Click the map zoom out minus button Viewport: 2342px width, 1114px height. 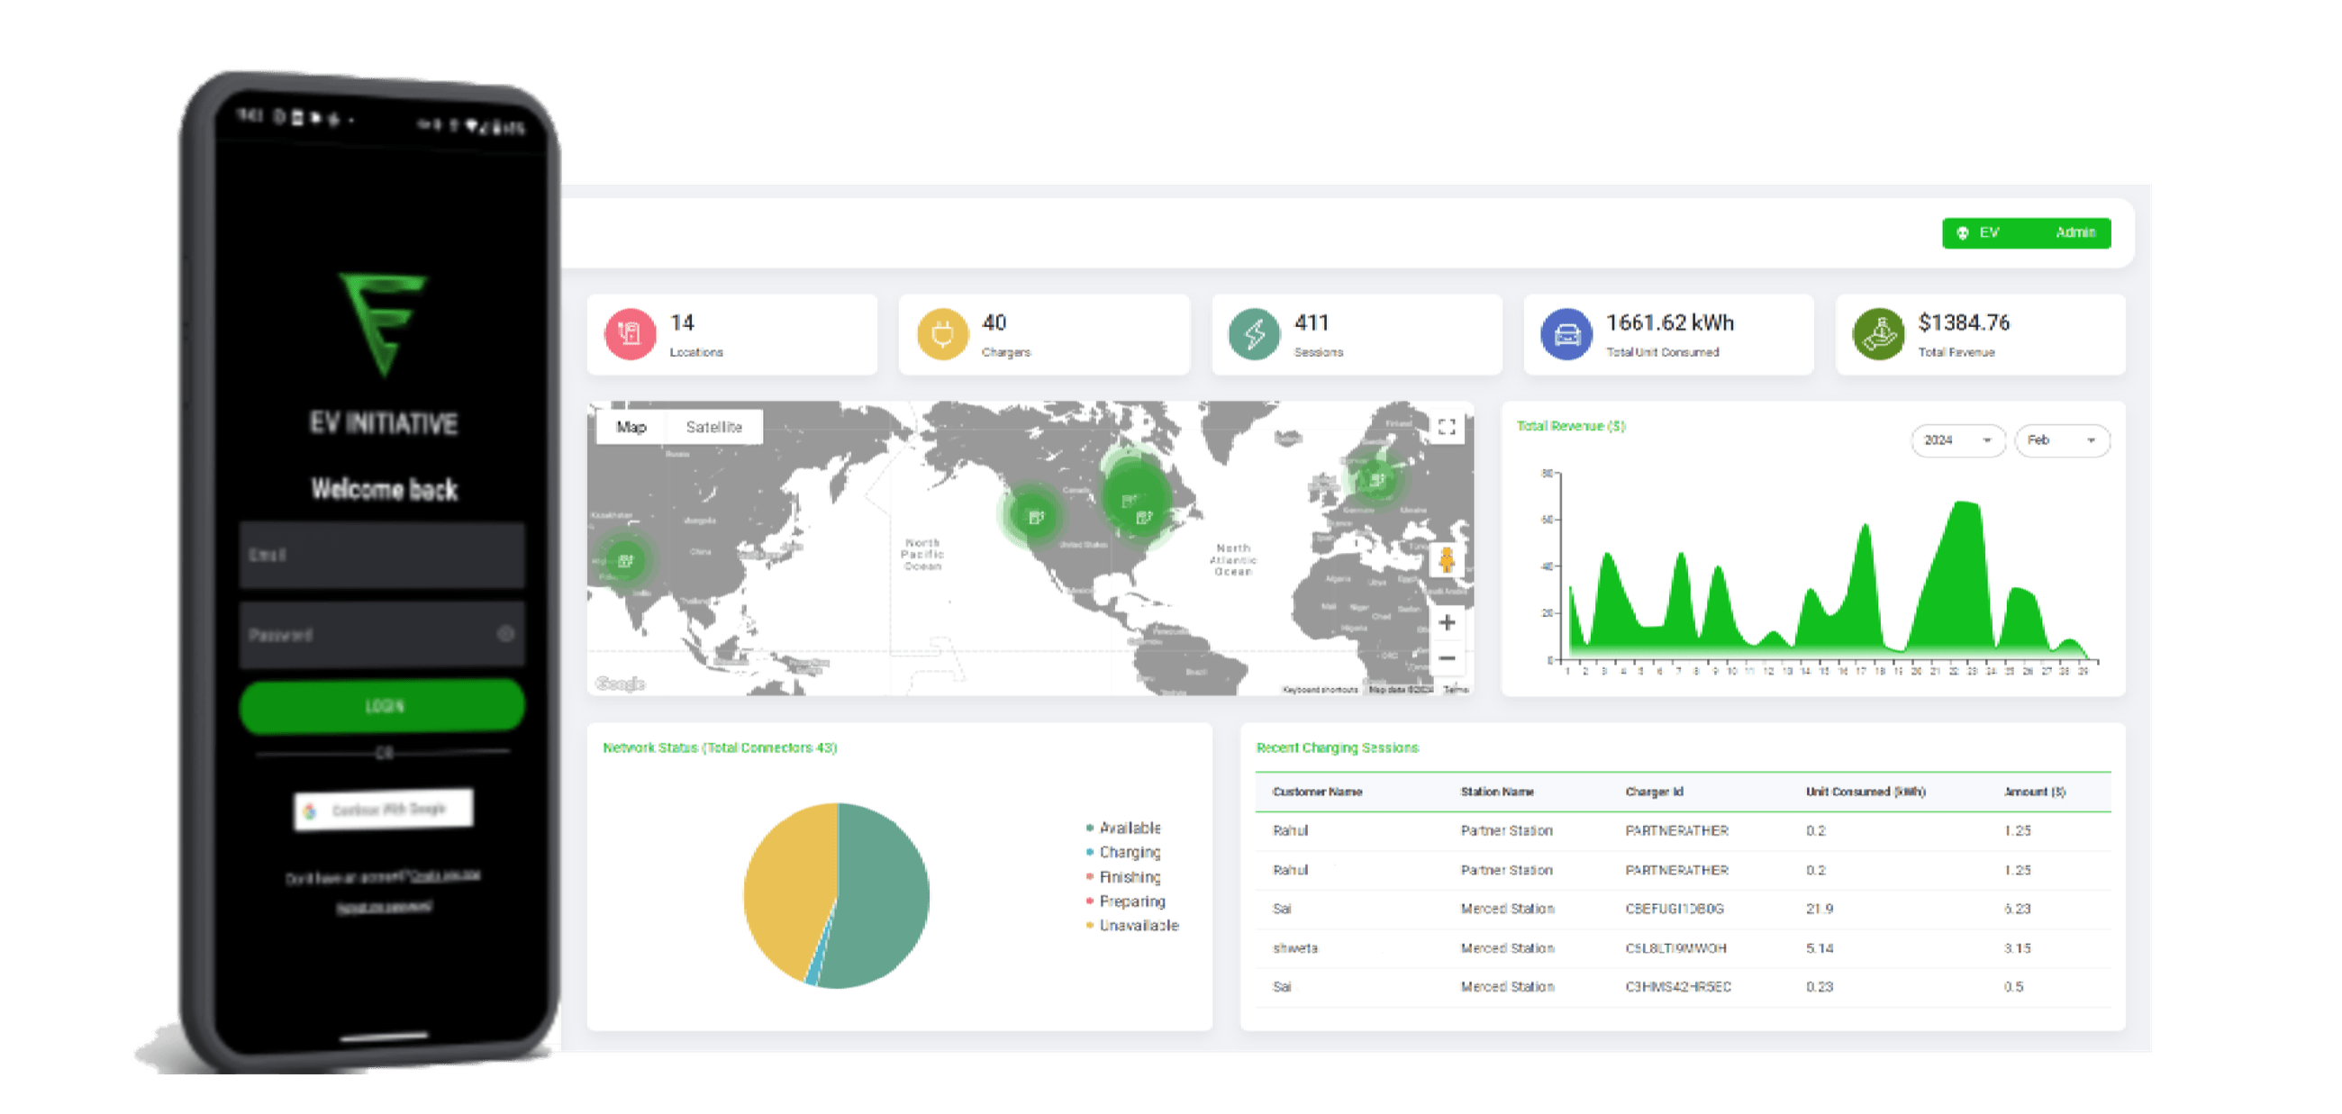(1447, 657)
